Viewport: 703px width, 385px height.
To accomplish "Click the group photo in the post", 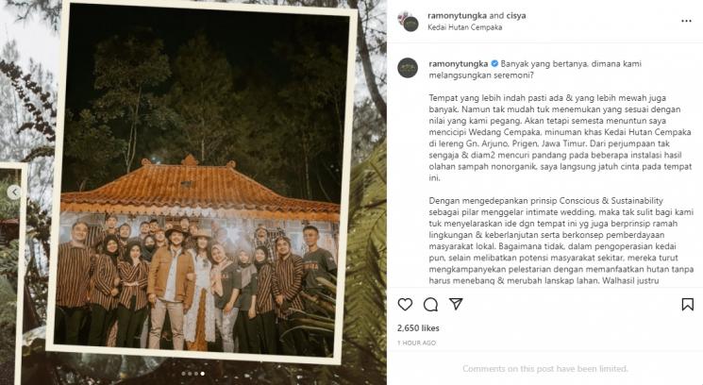I will 201,181.
